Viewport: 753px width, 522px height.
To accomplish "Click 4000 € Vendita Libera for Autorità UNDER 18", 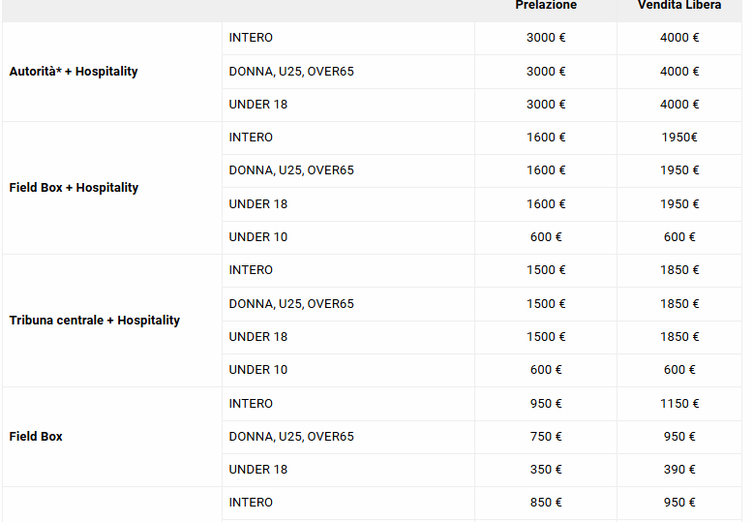I will click(679, 105).
